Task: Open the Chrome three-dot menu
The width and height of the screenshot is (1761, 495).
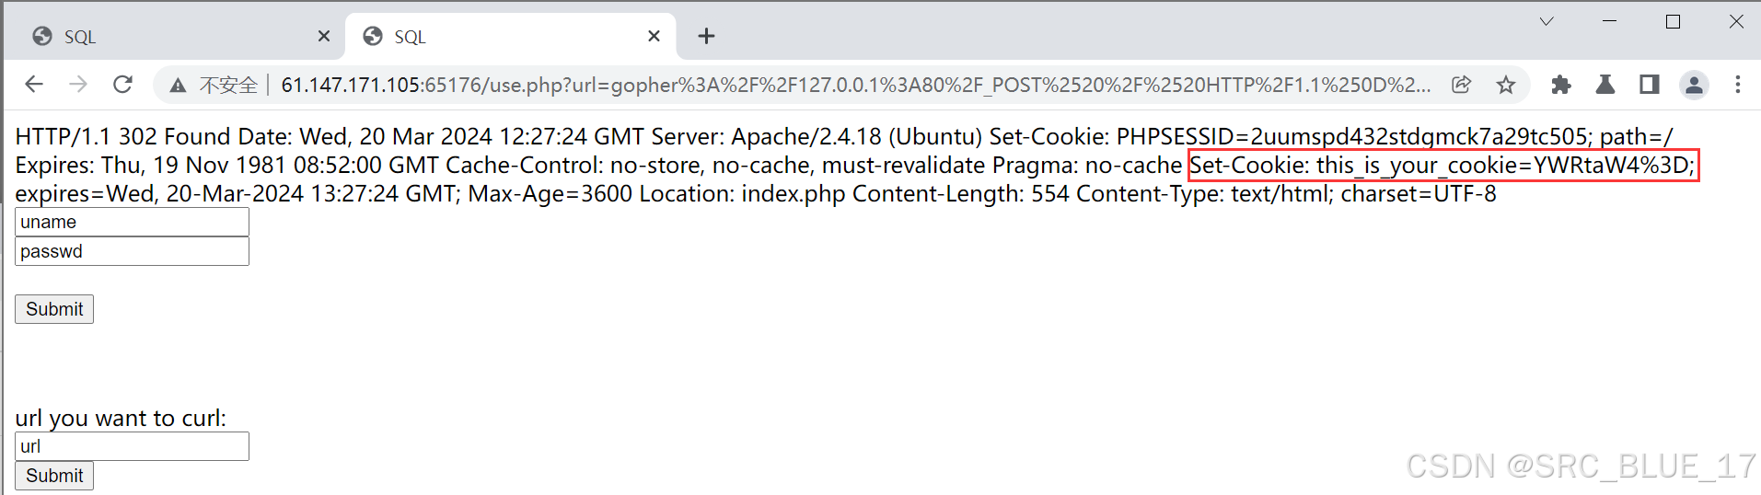Action: [1738, 85]
